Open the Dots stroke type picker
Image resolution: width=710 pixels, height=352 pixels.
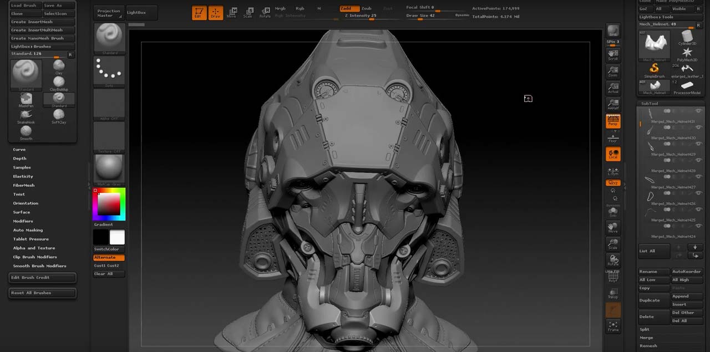click(109, 69)
